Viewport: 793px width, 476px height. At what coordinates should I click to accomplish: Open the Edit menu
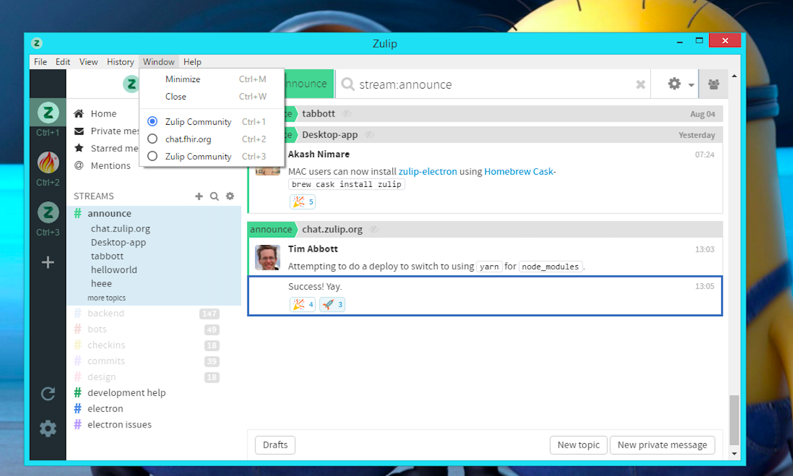[63, 61]
